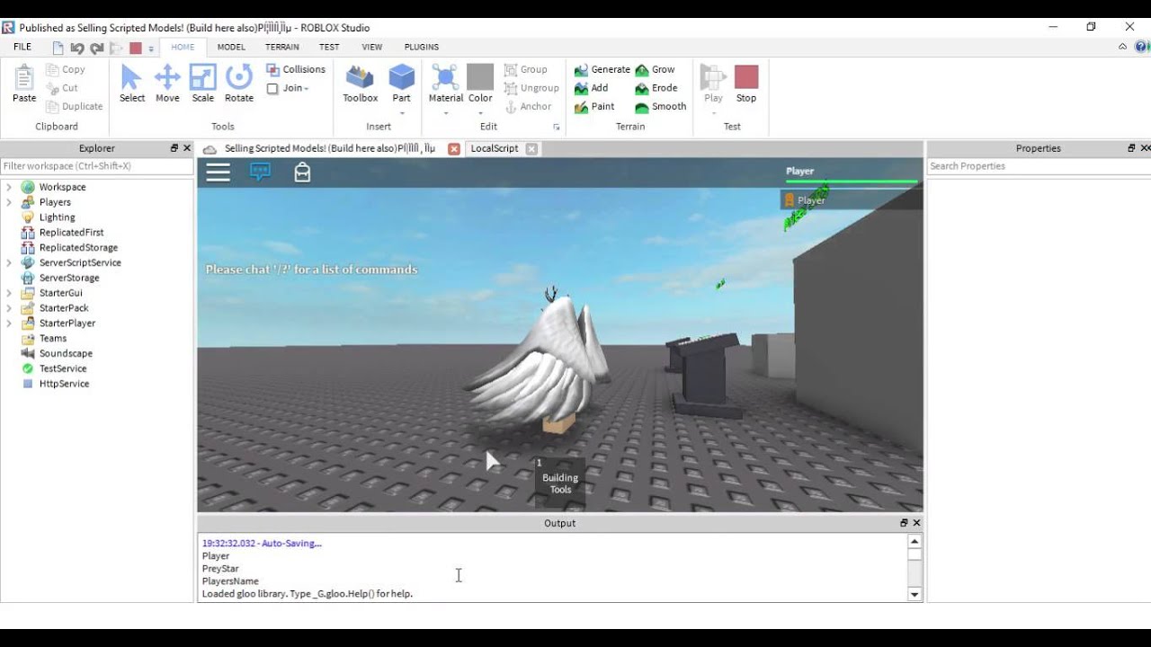Open the in-game hamburger menu
This screenshot has height=647, width=1151.
(219, 173)
